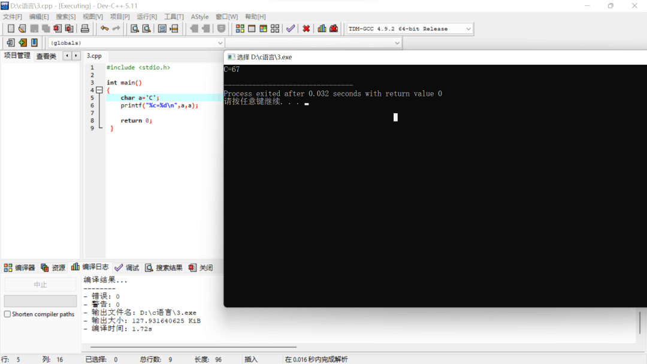Enable Shorten compiler paths checkbox
Image resolution: width=647 pixels, height=364 pixels.
coord(8,314)
